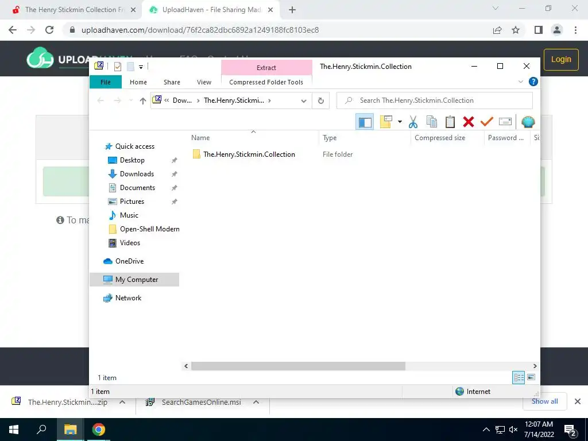Open Downloads in the navigation pane
The height and width of the screenshot is (441, 588).
(137, 174)
